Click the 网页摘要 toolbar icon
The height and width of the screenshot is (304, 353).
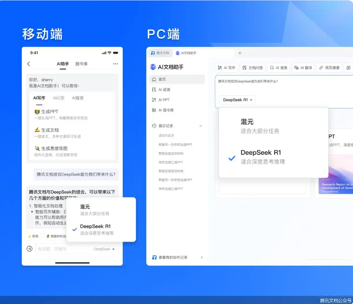329,67
